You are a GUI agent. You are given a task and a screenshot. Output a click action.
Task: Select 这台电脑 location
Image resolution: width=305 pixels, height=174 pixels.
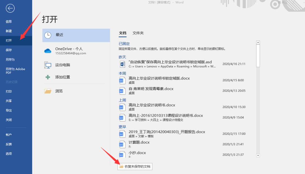(x=76, y=65)
